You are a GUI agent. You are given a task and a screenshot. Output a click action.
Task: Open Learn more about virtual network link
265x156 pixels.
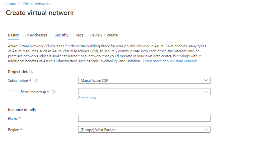[170, 61]
